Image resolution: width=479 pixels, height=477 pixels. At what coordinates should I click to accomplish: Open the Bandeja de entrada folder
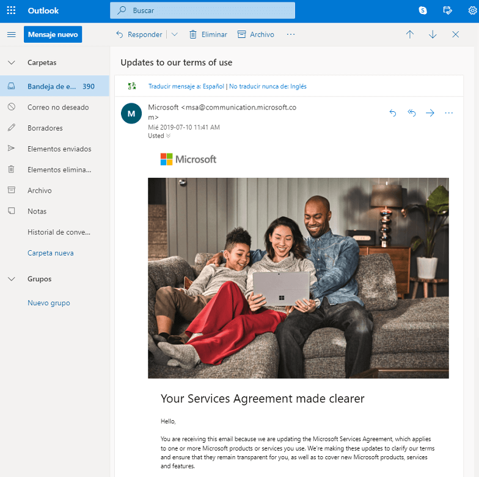coord(54,86)
